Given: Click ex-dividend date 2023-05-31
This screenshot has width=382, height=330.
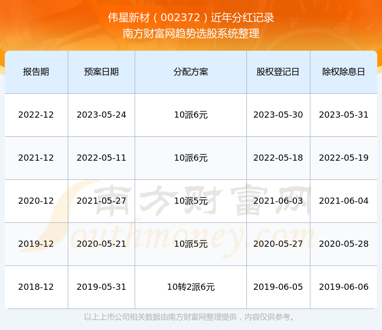Looking at the screenshot, I should pos(343,115).
